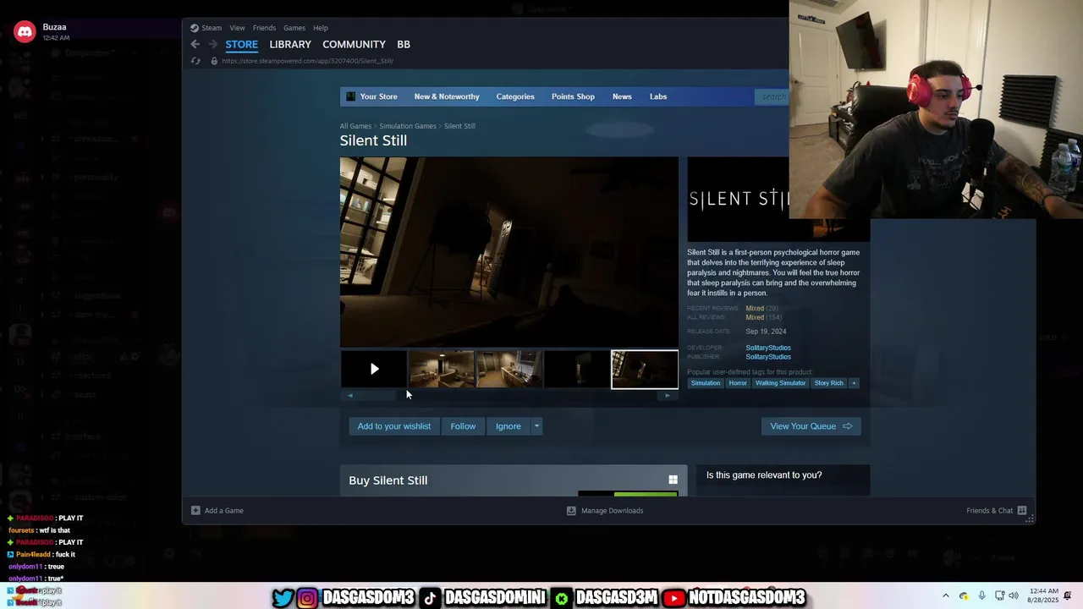This screenshot has width=1083, height=609.
Task: Click the Windows platform icon beside Buy Silent Still
Action: (673, 480)
